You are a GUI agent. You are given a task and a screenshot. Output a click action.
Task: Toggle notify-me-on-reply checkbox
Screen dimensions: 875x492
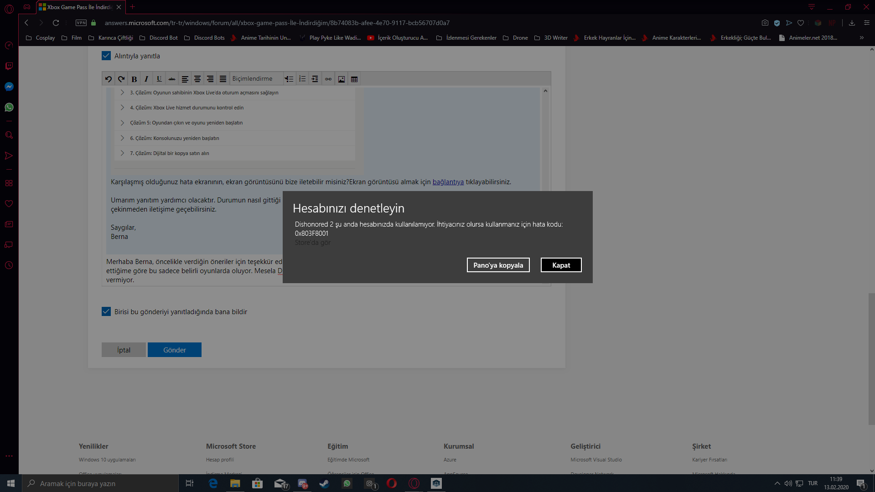pyautogui.click(x=106, y=311)
